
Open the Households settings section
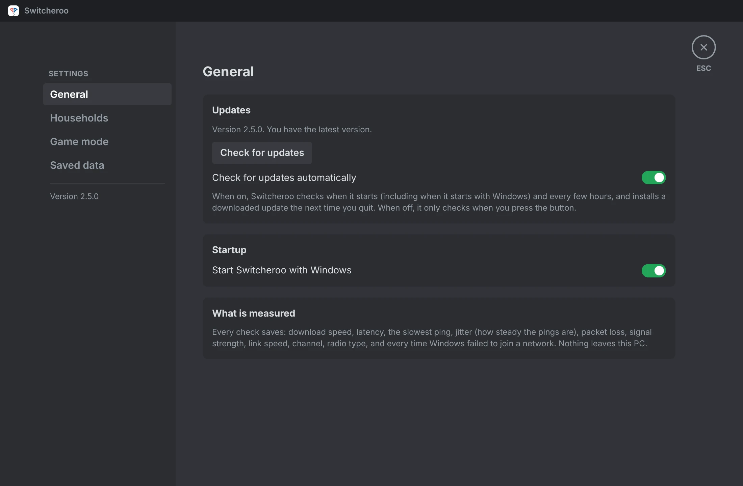coord(107,118)
